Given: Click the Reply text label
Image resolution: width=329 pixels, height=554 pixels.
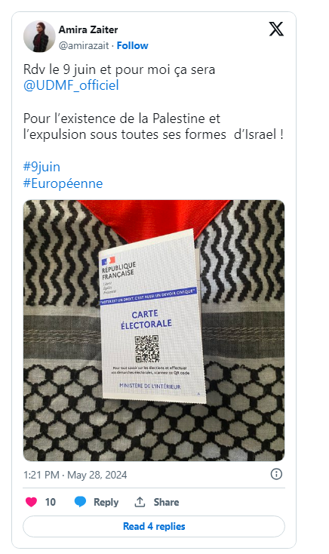Looking at the screenshot, I should point(106,502).
